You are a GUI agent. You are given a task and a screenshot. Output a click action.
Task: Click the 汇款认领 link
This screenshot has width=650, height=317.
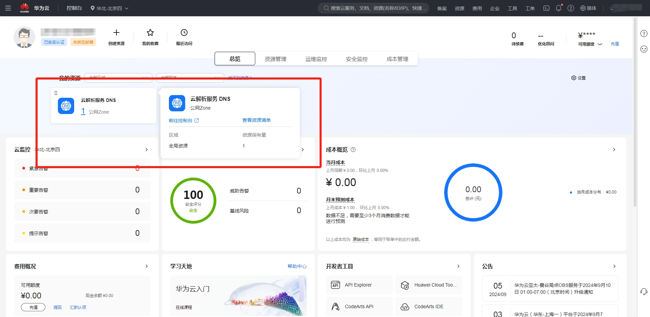point(78,307)
